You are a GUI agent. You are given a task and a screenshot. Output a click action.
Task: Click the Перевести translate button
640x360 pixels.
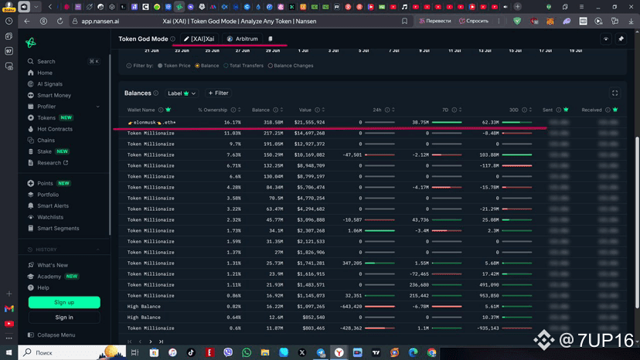(x=435, y=21)
